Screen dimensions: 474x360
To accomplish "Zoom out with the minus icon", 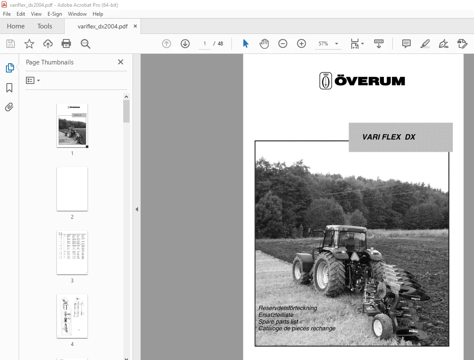I will [282, 44].
